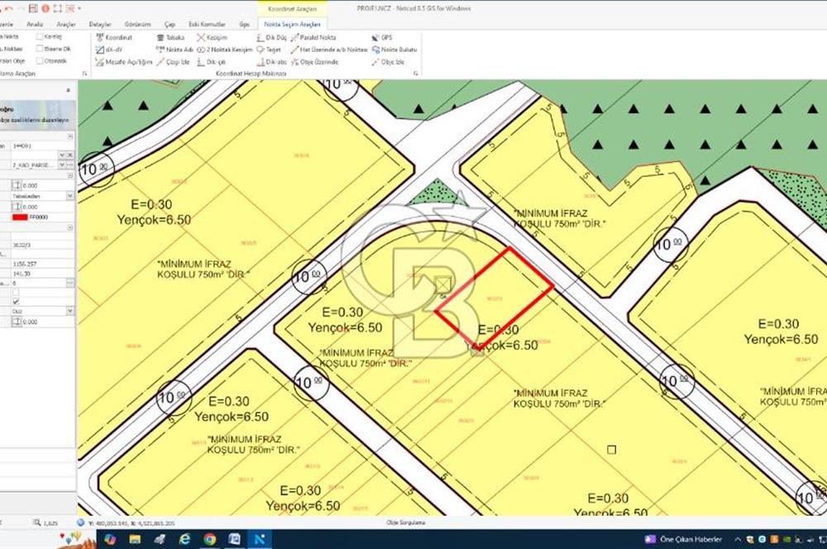The image size is (827, 549).
Task: Open the Düz dropdown in properties panel
Action: 70,309
